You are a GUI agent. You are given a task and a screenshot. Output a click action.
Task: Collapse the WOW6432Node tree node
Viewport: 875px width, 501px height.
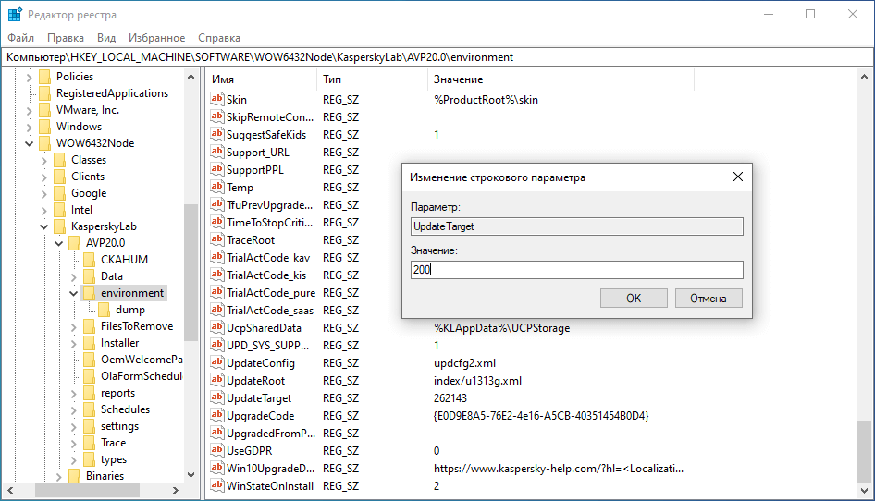tap(29, 143)
